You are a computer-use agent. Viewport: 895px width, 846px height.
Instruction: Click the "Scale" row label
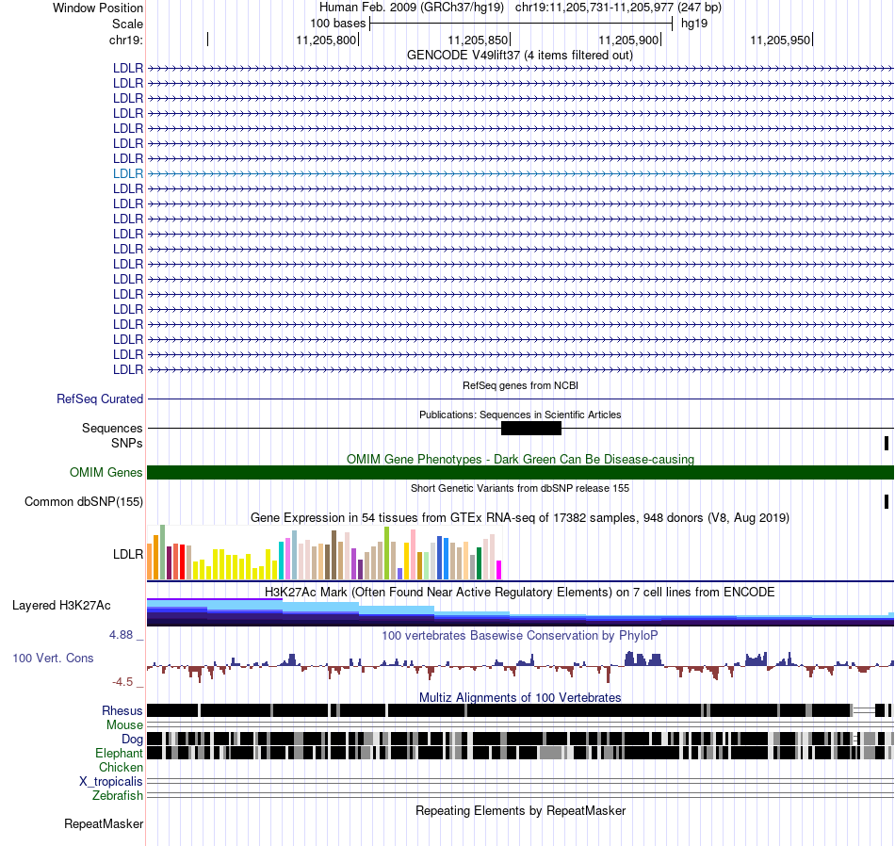click(127, 24)
